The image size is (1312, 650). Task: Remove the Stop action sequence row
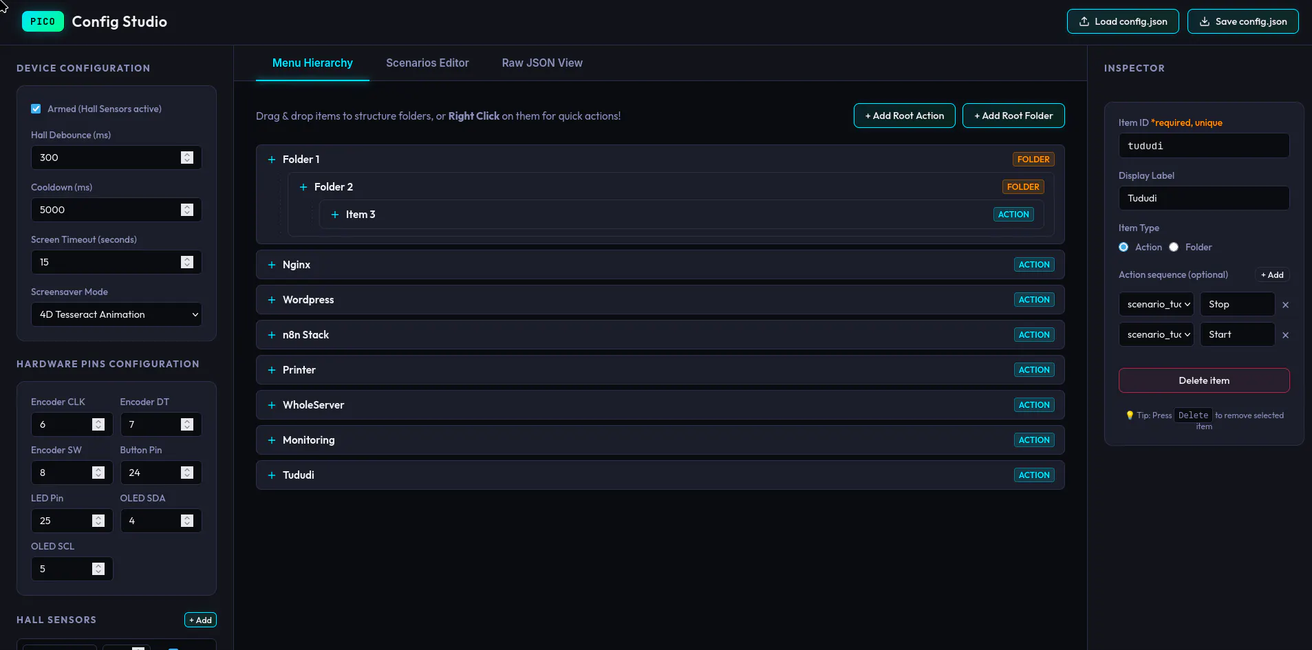point(1285,305)
